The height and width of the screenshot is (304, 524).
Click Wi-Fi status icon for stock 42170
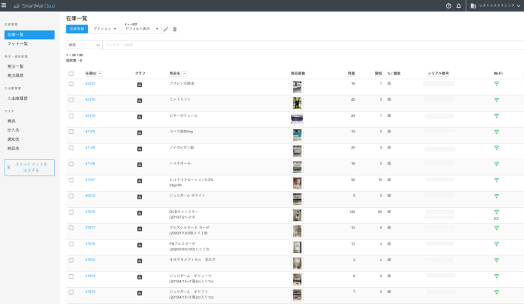tap(496, 100)
